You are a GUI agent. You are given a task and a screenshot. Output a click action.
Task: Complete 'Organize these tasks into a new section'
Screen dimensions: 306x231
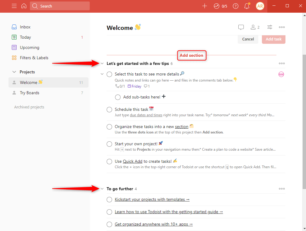point(109,127)
